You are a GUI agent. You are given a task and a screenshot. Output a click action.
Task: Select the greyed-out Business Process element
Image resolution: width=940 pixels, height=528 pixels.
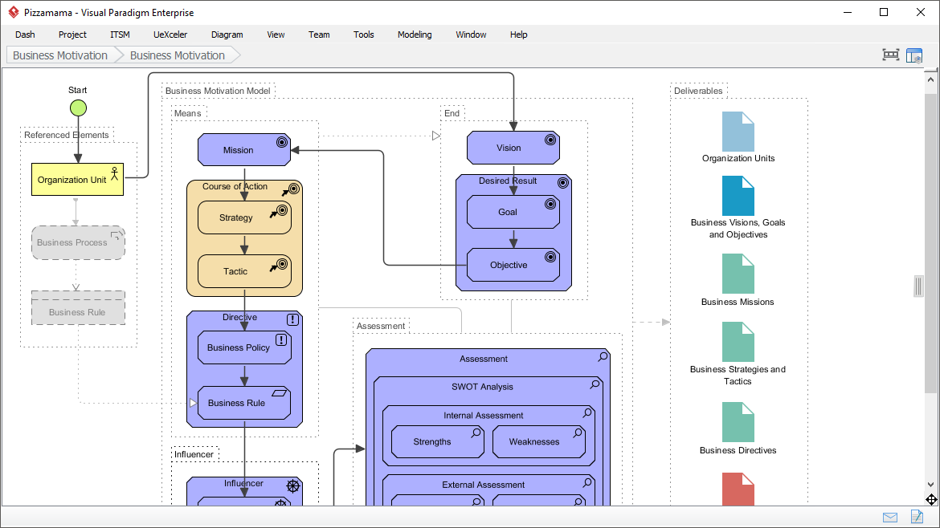pos(78,242)
